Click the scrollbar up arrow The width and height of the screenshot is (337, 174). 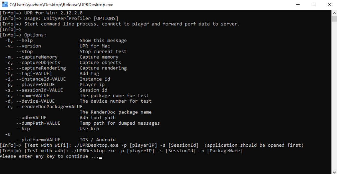tap(334, 13)
